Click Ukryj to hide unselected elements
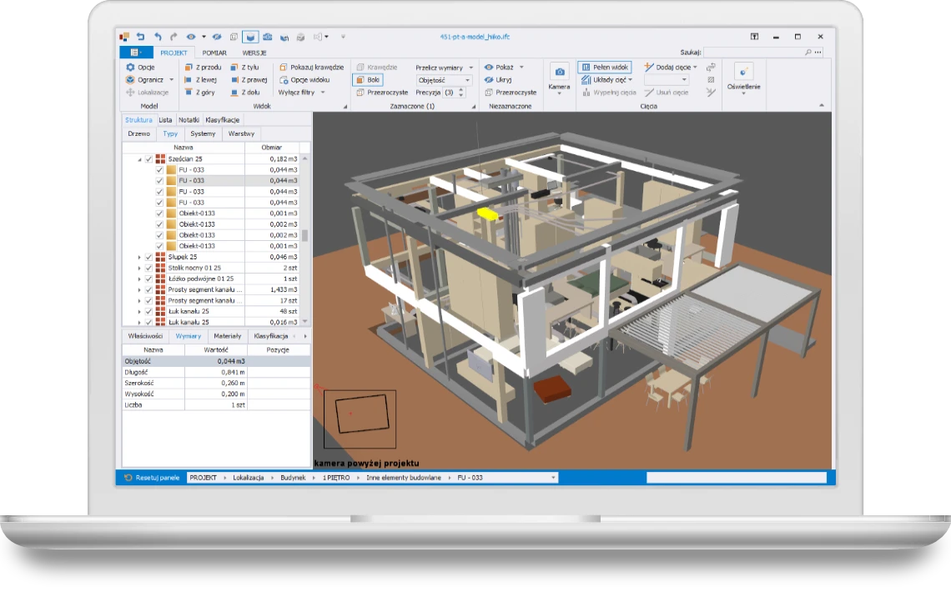Screen dimensions: 951x592 (x=498, y=79)
